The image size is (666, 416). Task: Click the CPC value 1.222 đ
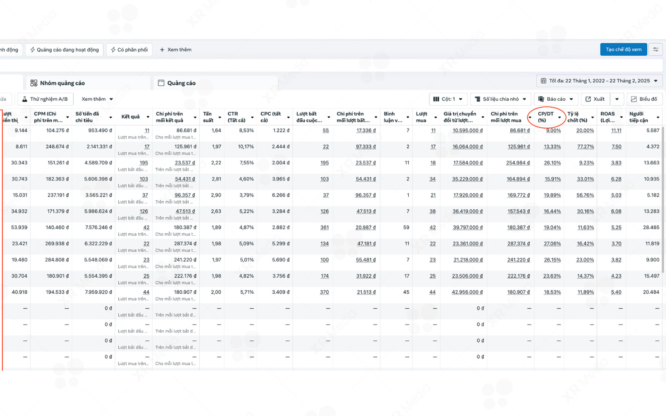(281, 131)
